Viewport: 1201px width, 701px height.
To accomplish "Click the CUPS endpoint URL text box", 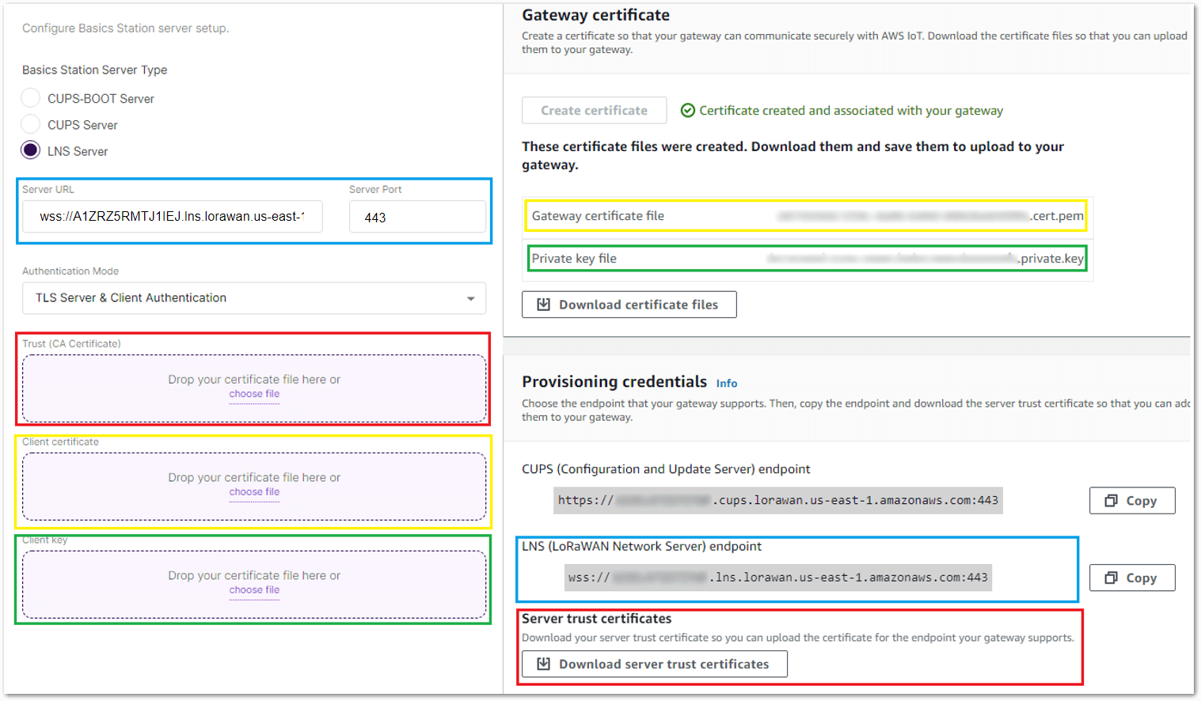I will pyautogui.click(x=777, y=501).
